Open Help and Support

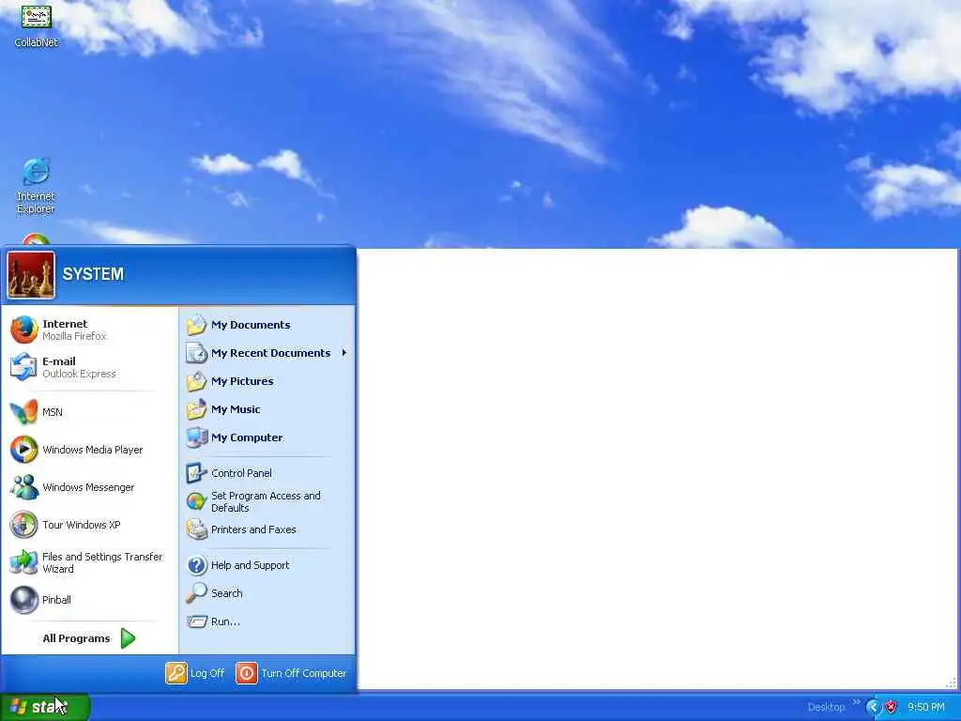click(267, 565)
